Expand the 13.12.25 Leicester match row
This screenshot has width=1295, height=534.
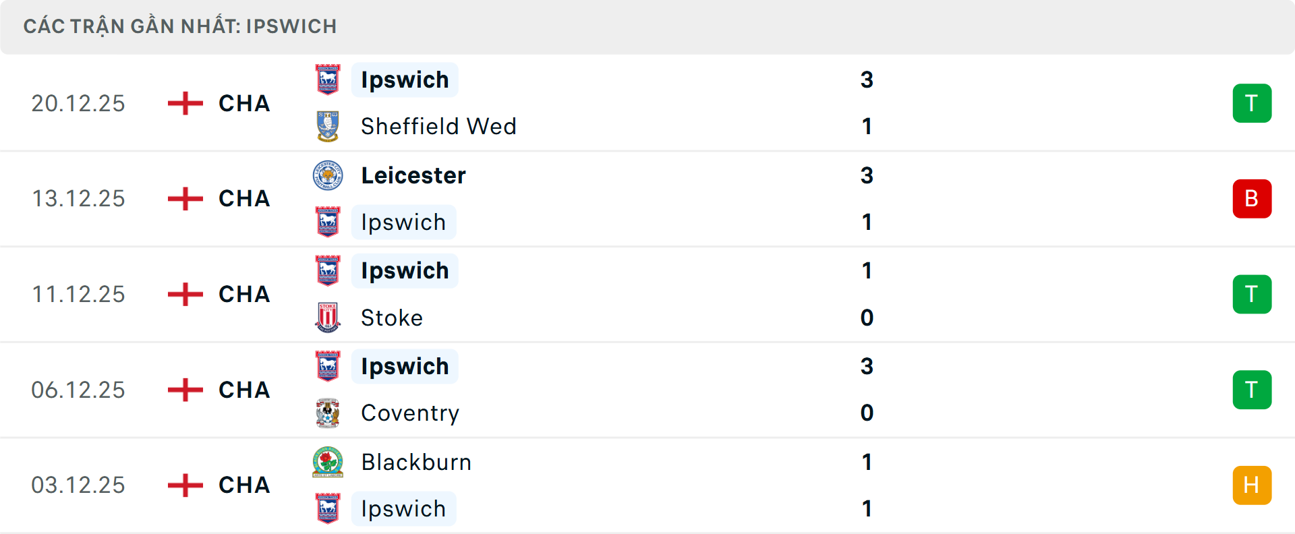coord(647,198)
